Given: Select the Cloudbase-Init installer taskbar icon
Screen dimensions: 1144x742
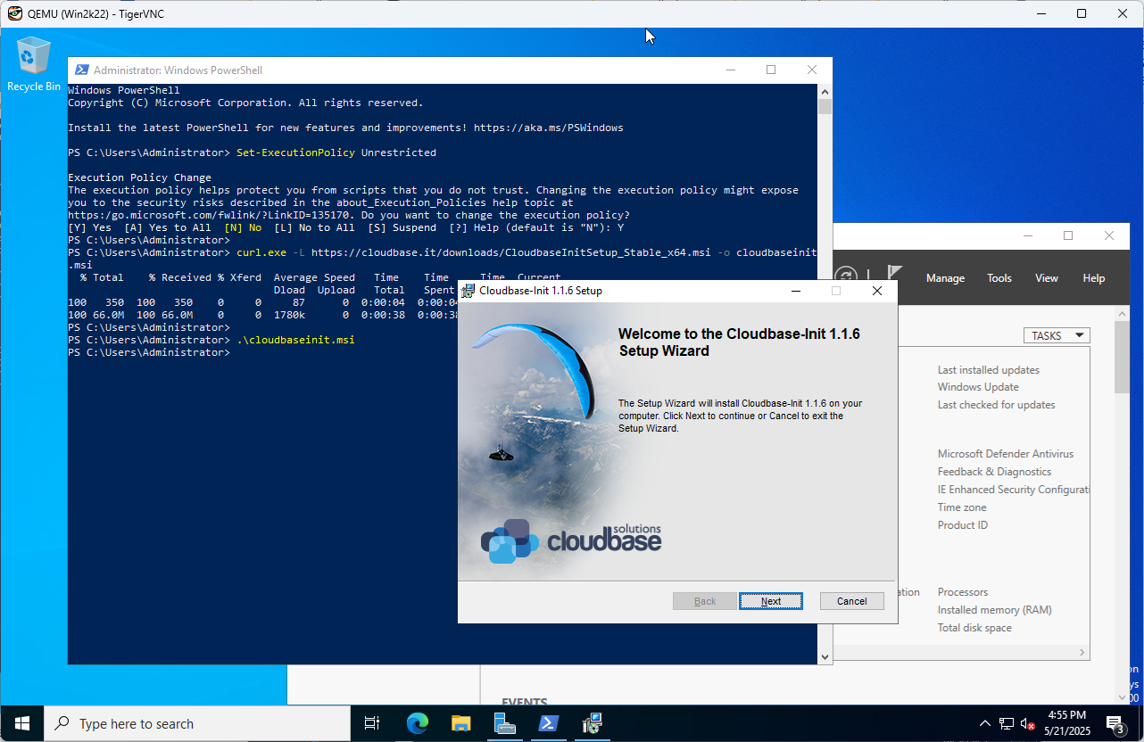Looking at the screenshot, I should point(592,723).
